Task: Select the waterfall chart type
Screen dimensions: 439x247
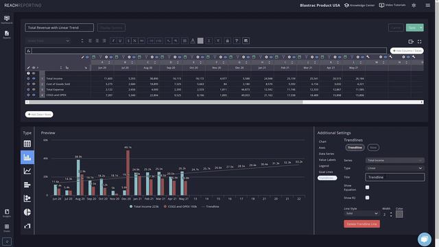Action: click(x=27, y=226)
